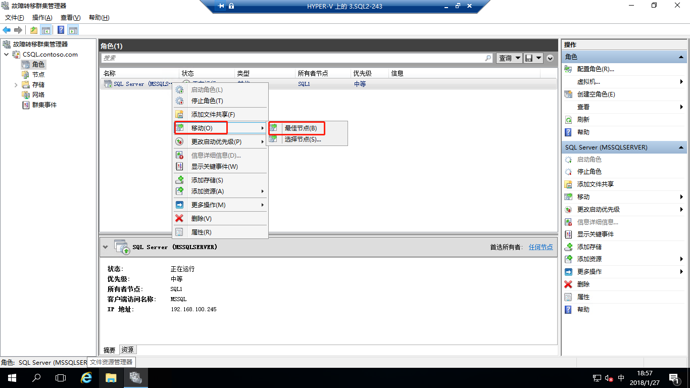690x388 pixels.
Task: Click the 搜索 search field
Action: click(x=297, y=58)
